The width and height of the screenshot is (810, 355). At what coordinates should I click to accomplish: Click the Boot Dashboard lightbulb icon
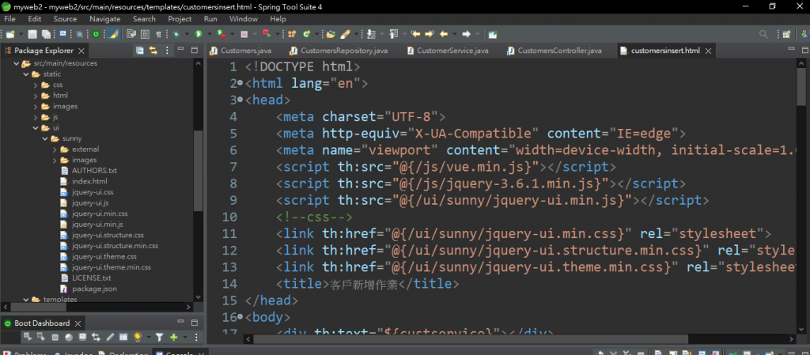coord(138,338)
